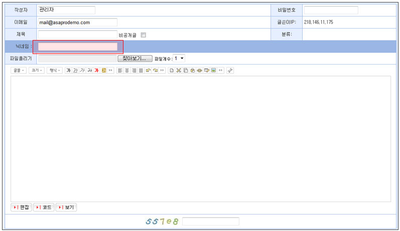Switch to the 보기 preview tab
This screenshot has height=231, width=400.
click(x=66, y=207)
